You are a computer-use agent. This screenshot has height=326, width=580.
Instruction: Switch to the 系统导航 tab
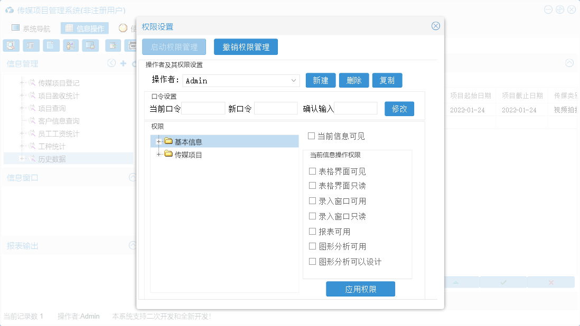pyautogui.click(x=31, y=28)
